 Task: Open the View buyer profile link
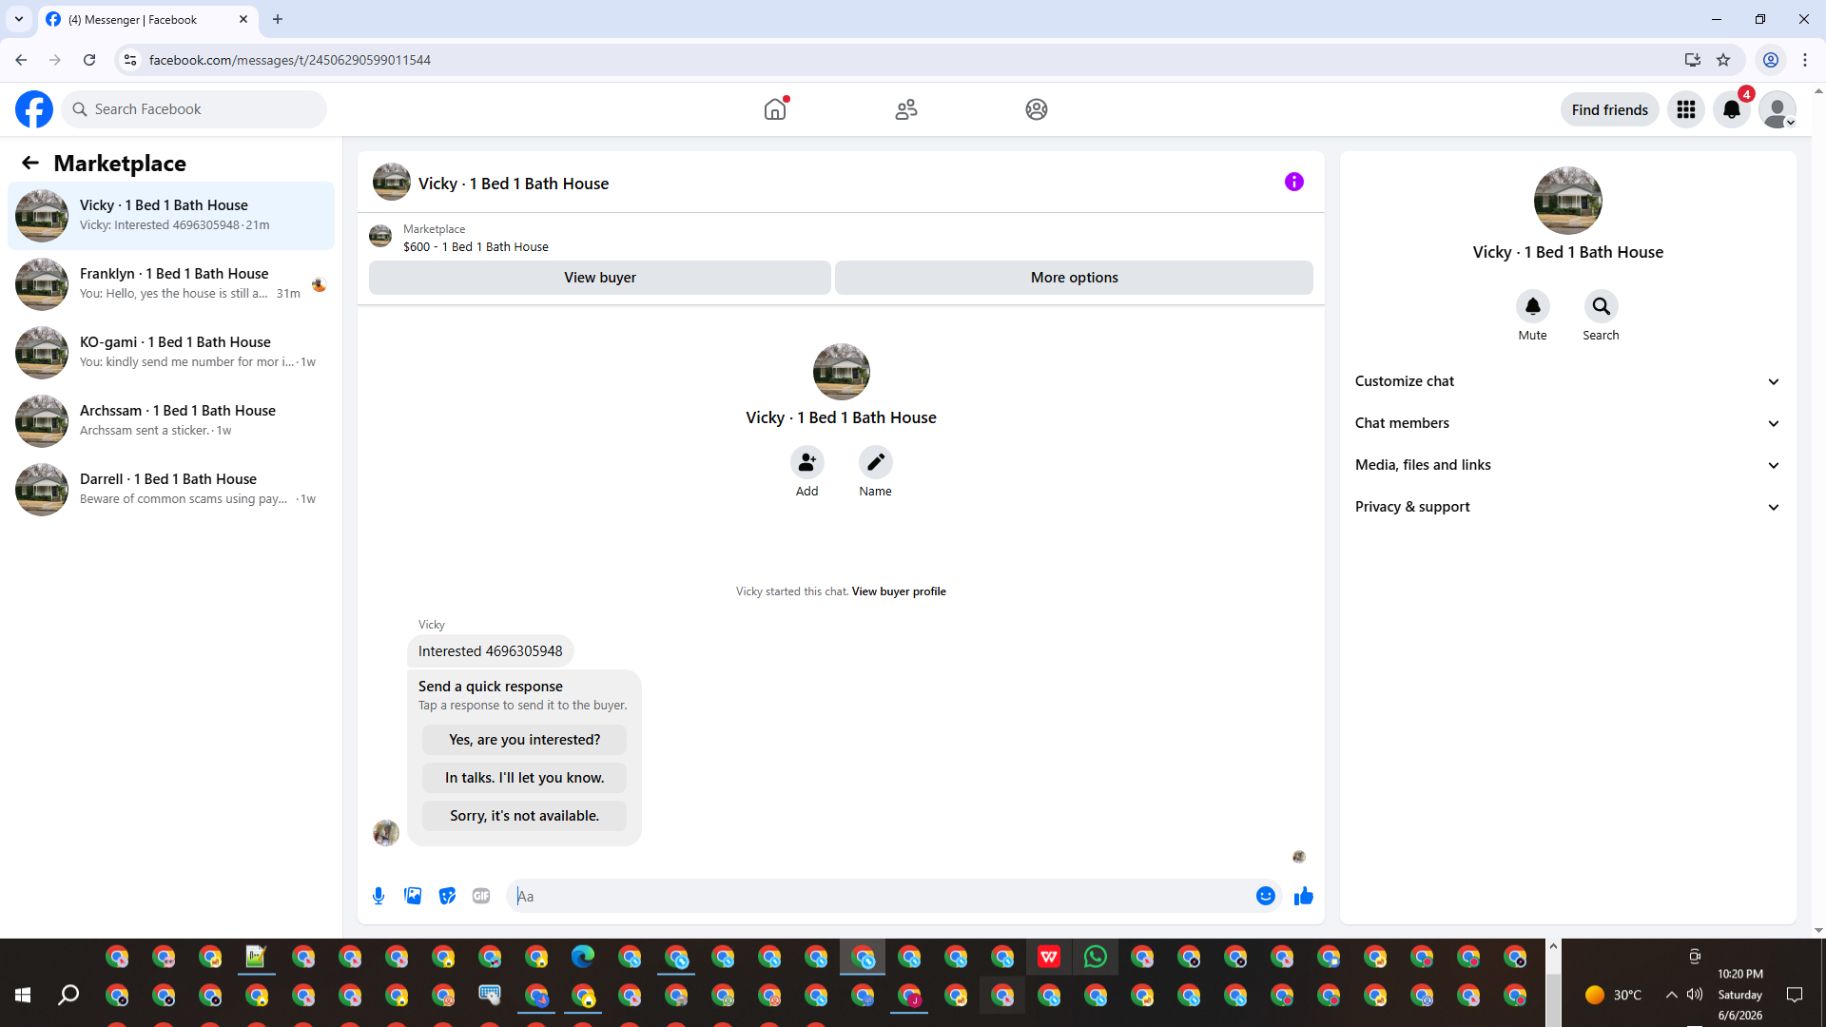pyautogui.click(x=899, y=591)
